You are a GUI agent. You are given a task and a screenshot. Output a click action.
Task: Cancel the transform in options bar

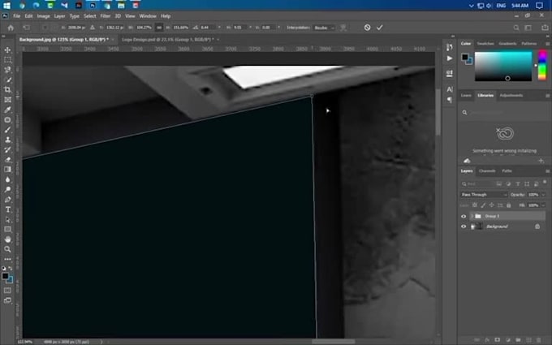coord(367,28)
